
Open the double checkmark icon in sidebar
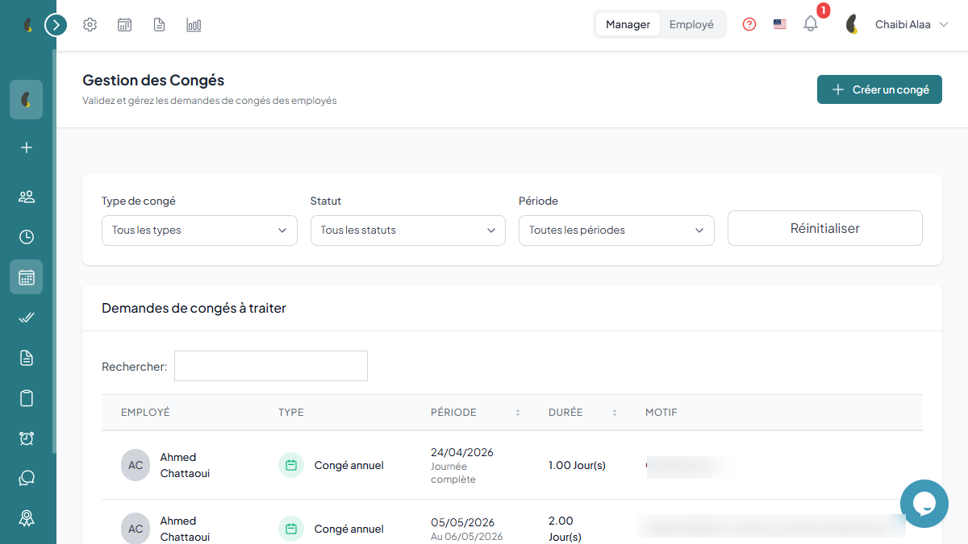click(27, 318)
